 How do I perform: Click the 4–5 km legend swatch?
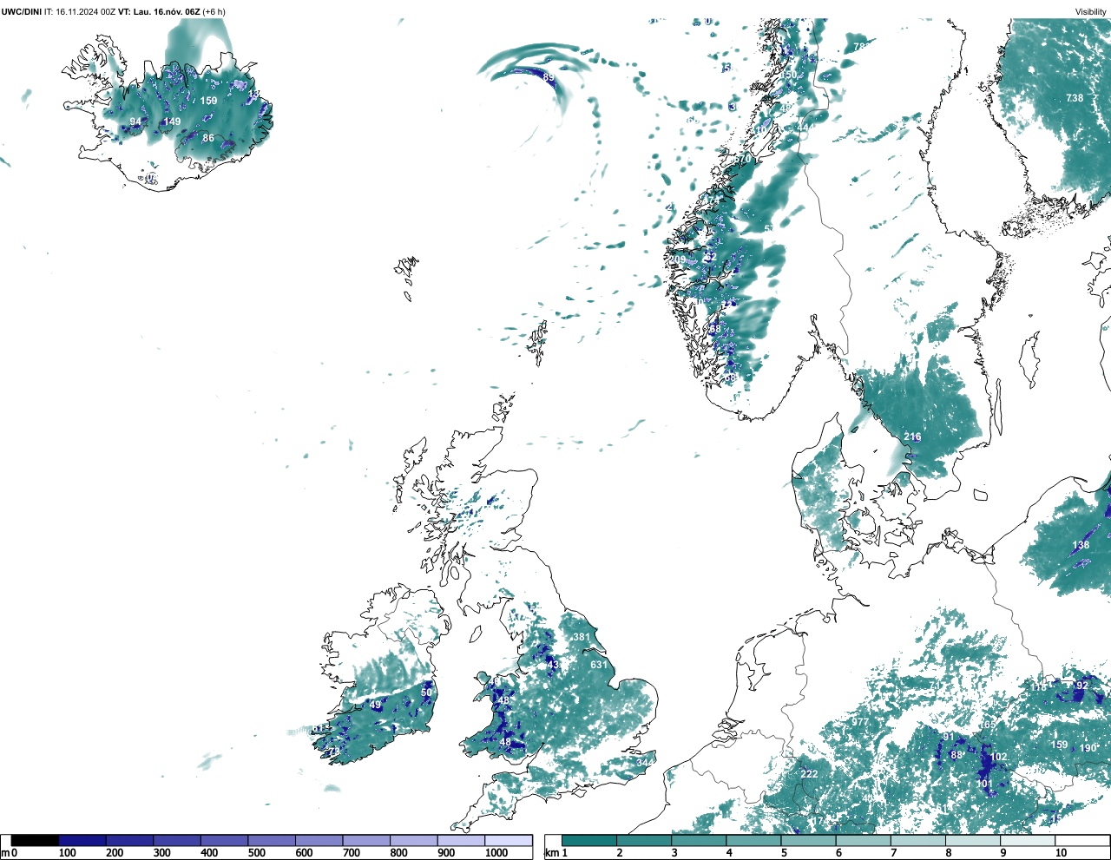tap(753, 841)
